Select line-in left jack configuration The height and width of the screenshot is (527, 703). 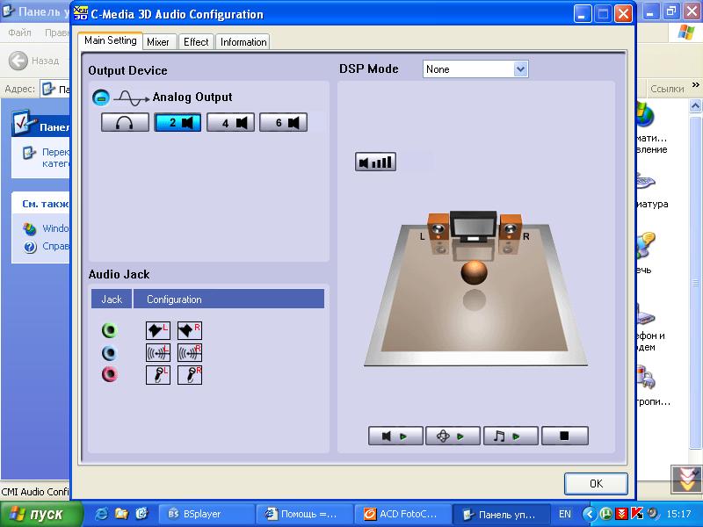pyautogui.click(x=158, y=353)
